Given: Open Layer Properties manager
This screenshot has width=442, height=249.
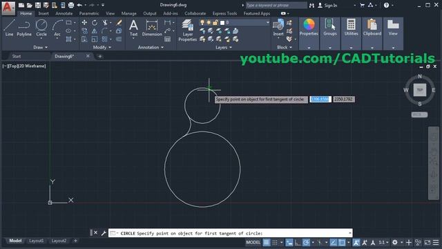Looking at the screenshot, I should (x=187, y=30).
